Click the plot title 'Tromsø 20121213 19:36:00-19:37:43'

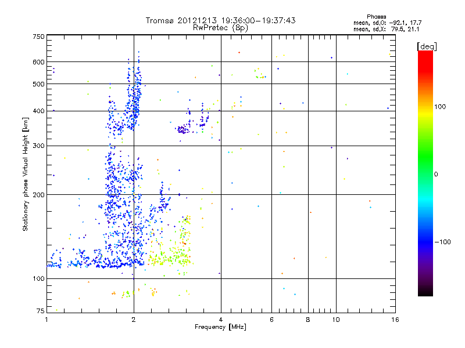coord(220,20)
